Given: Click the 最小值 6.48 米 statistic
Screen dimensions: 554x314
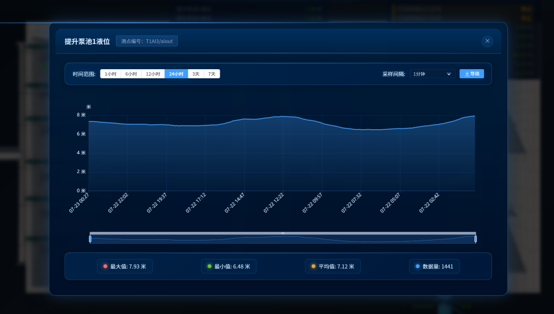Looking at the screenshot, I should pyautogui.click(x=229, y=266).
